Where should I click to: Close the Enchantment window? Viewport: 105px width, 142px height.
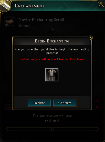[x=101, y=4]
